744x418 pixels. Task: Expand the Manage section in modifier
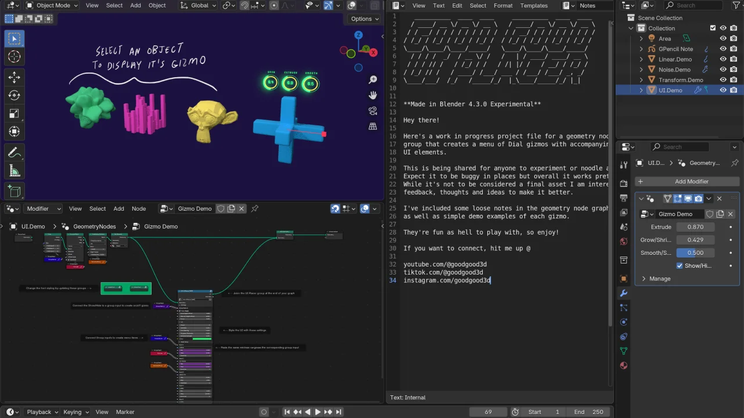[x=659, y=279]
